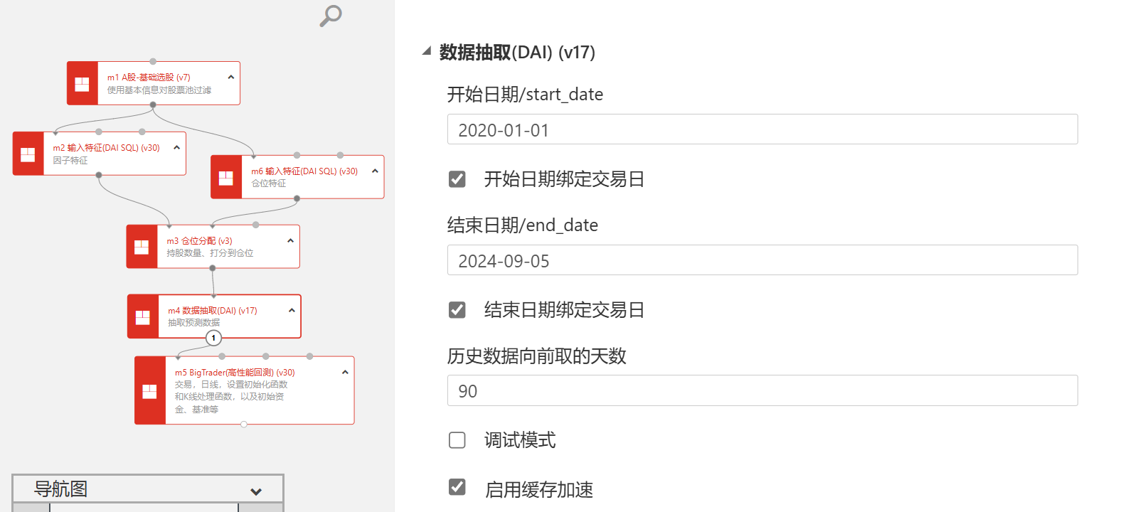Select the m3 仓位分配 (v3) node title
1133x512 pixels.
(x=199, y=241)
